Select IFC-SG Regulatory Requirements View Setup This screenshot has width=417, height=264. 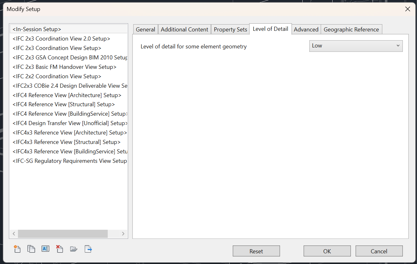pos(69,161)
